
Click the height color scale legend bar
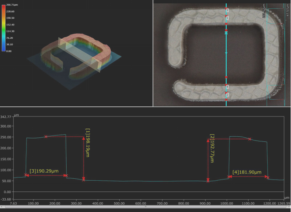point(3,27)
